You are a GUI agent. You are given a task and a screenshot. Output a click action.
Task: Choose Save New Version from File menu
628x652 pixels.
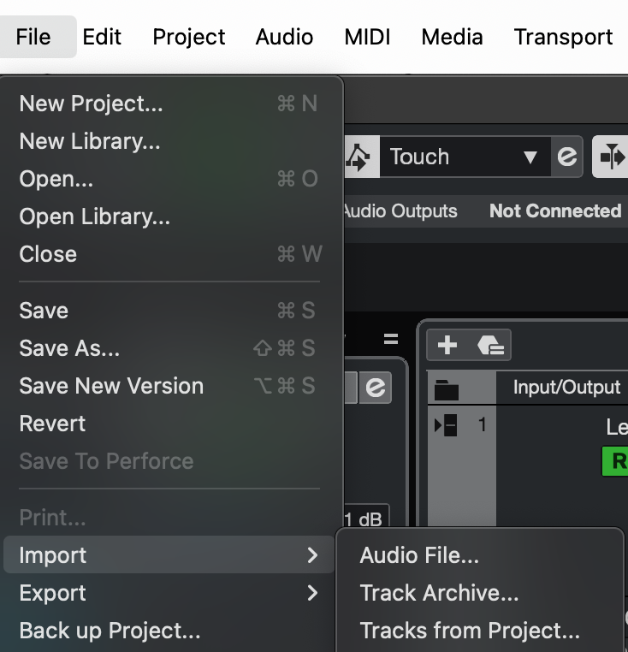pyautogui.click(x=111, y=386)
